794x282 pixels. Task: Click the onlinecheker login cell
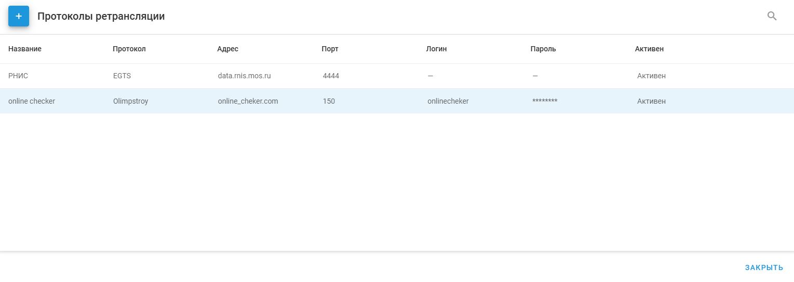pyautogui.click(x=448, y=101)
